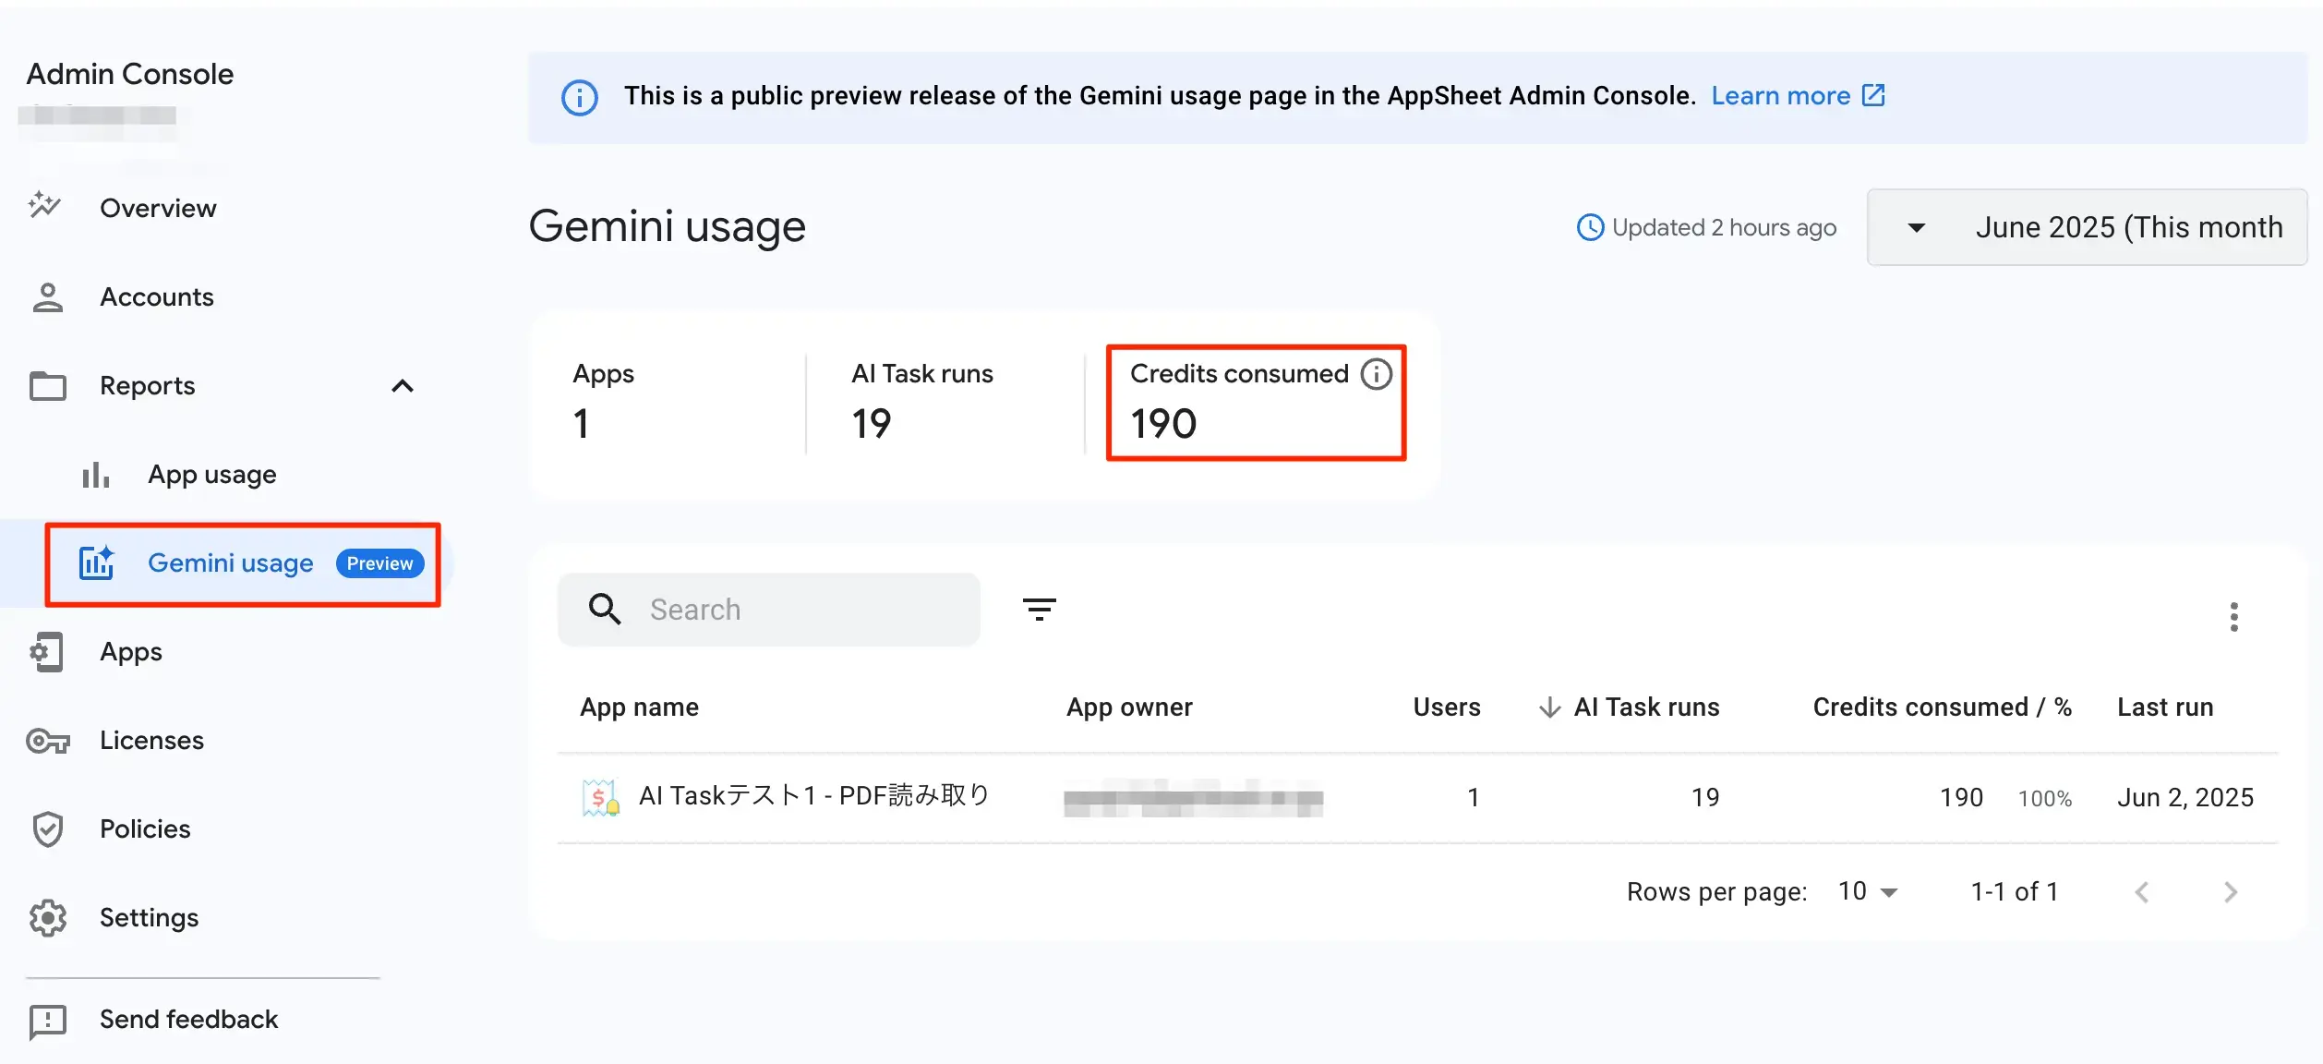Viewport: 2323px width, 1064px height.
Task: Click the Updated clock icon
Action: [x=1590, y=227]
